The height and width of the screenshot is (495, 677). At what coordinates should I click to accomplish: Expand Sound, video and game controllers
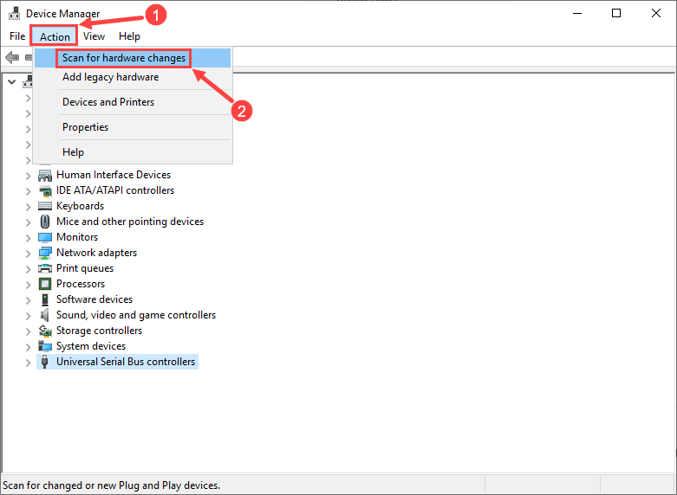(x=28, y=316)
